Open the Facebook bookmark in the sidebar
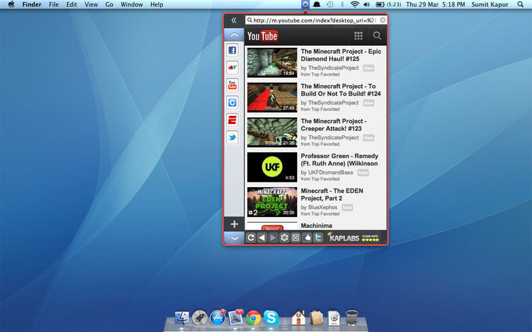Screen dimensions: 532x332 coord(232,50)
